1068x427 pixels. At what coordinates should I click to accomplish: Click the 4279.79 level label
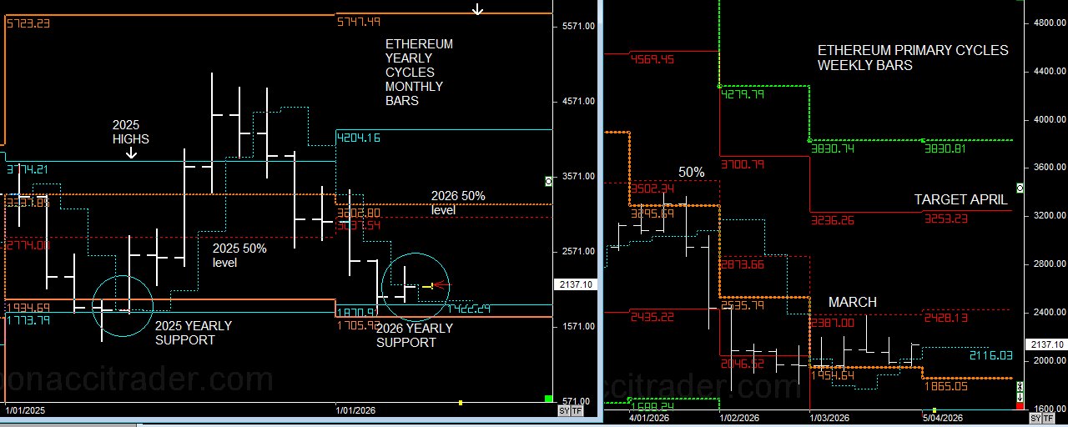coord(743,94)
